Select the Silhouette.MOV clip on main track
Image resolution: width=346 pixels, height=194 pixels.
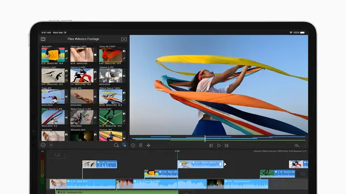237,184
